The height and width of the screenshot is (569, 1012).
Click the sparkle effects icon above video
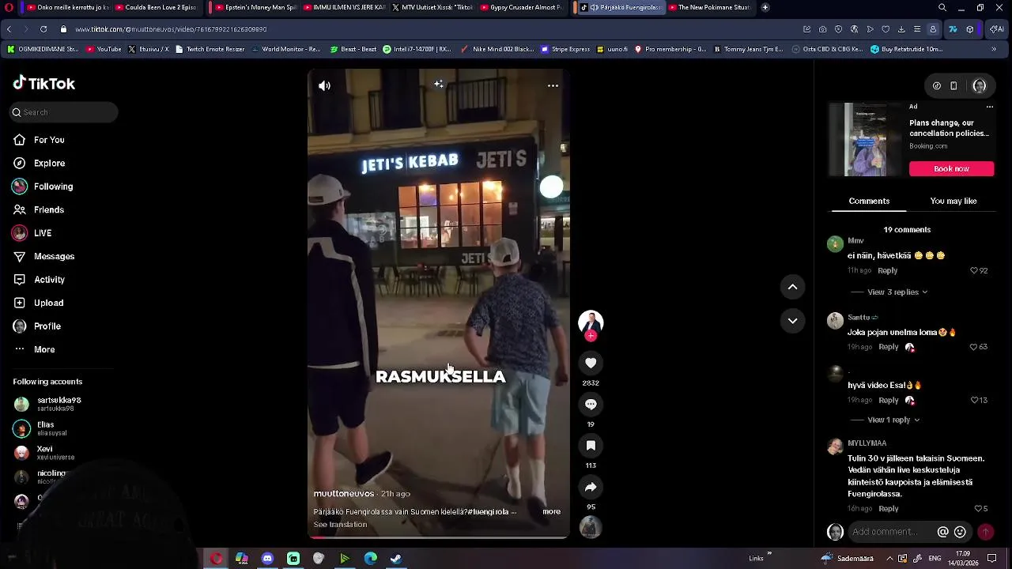(x=438, y=84)
